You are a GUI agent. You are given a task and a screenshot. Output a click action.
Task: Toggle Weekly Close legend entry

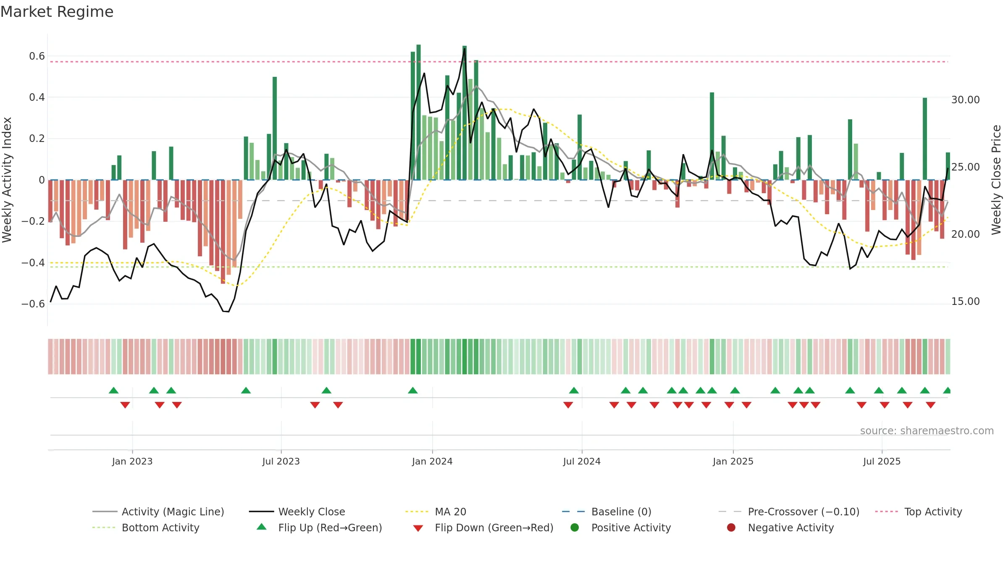tap(297, 512)
